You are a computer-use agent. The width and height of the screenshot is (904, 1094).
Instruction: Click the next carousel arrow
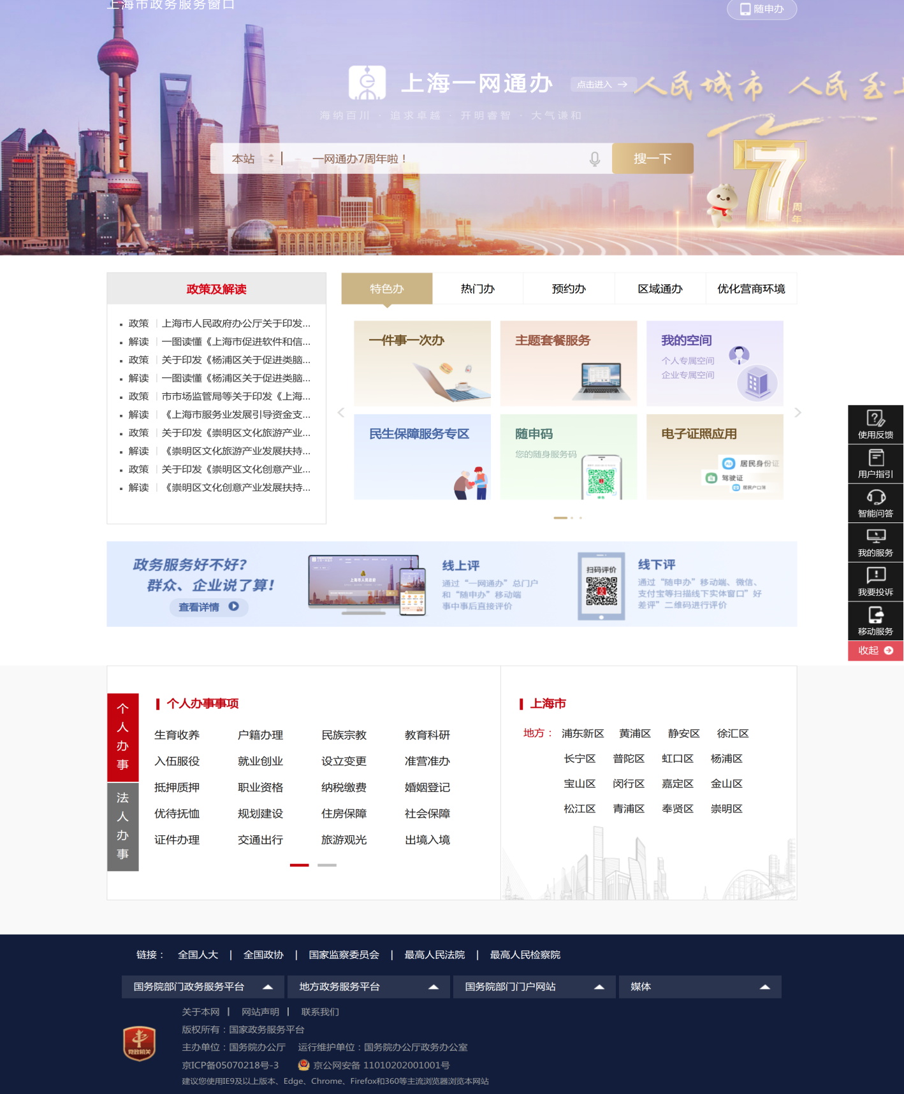tap(798, 412)
